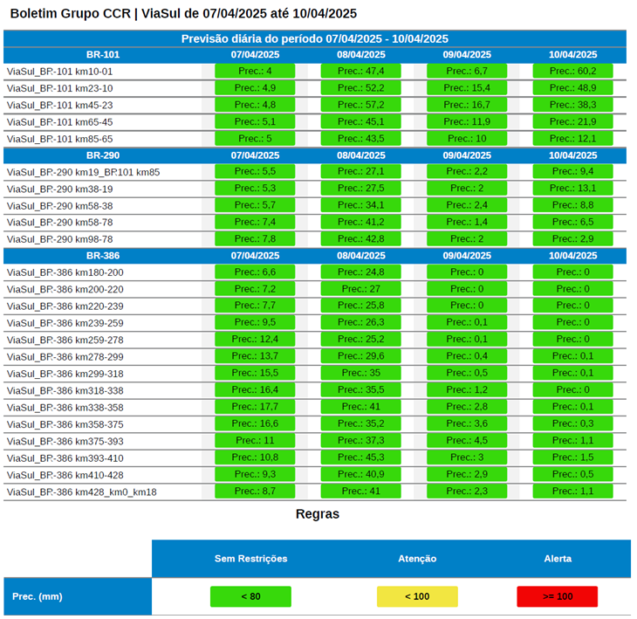637x619 pixels.
Task: Click the 'Prec.: 3,6' cell for km358-375
Action: tap(467, 423)
